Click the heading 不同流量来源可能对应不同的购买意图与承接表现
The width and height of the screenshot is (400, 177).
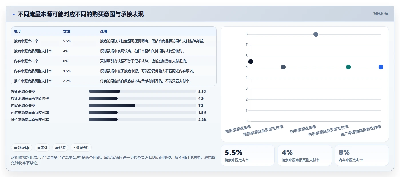(81, 14)
